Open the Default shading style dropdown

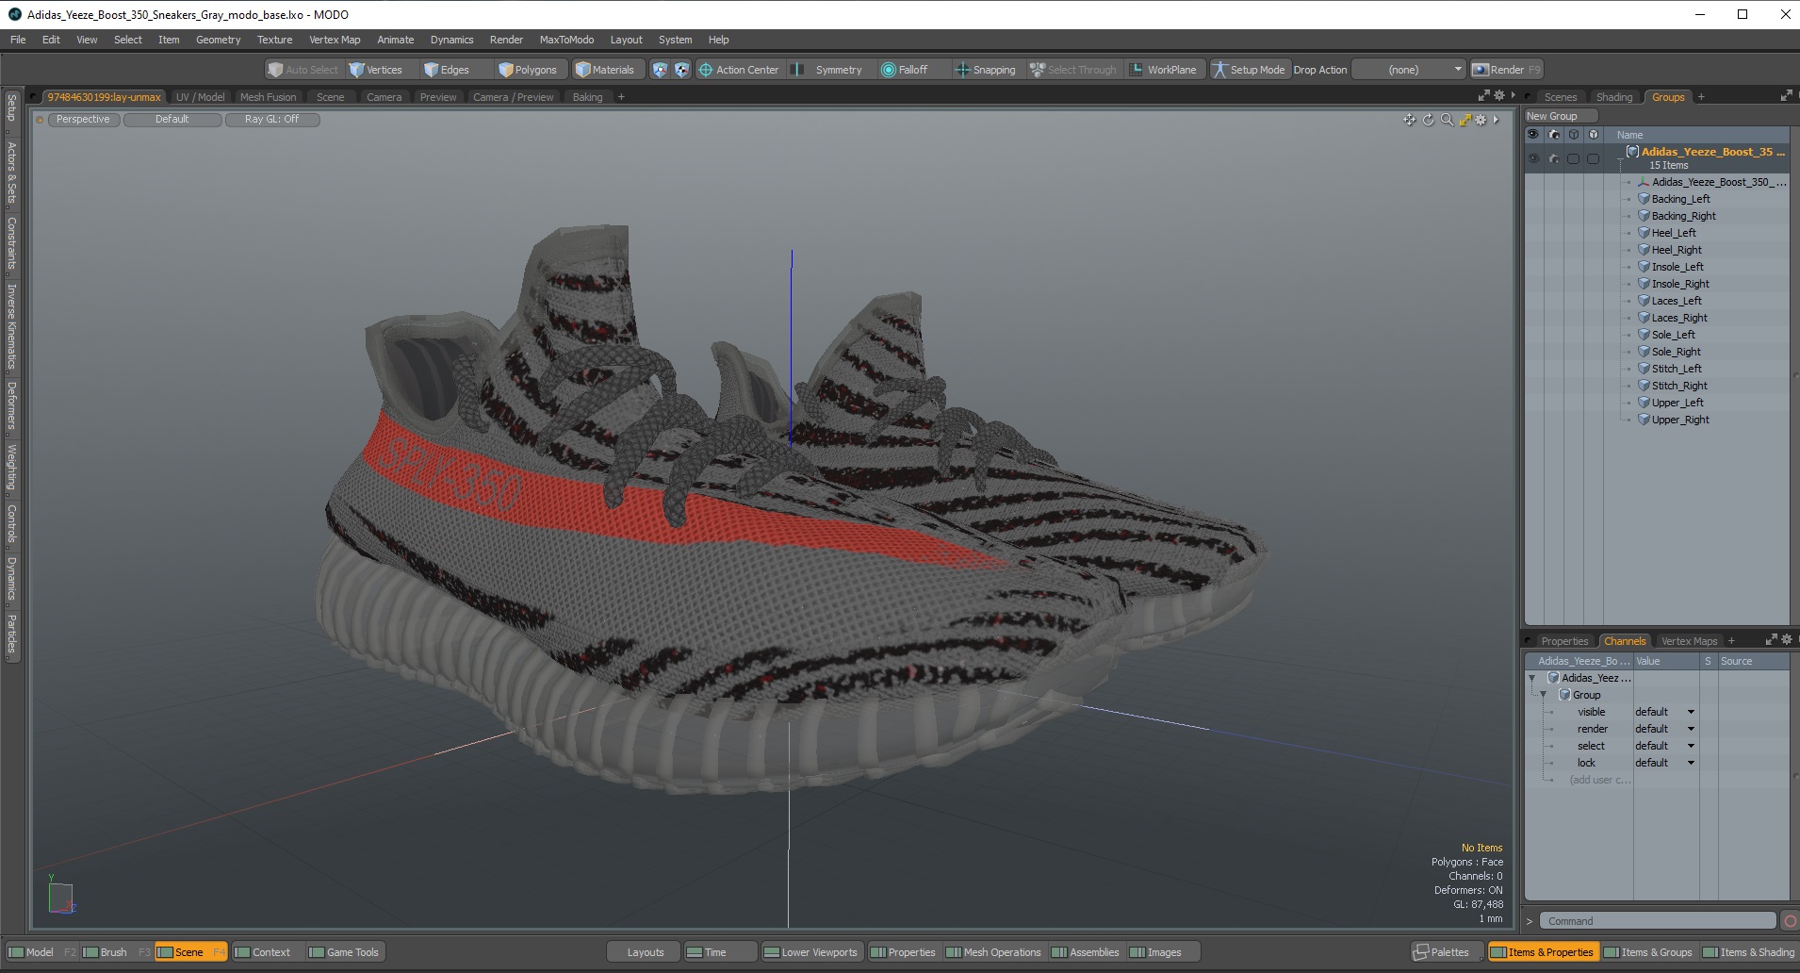point(172,120)
